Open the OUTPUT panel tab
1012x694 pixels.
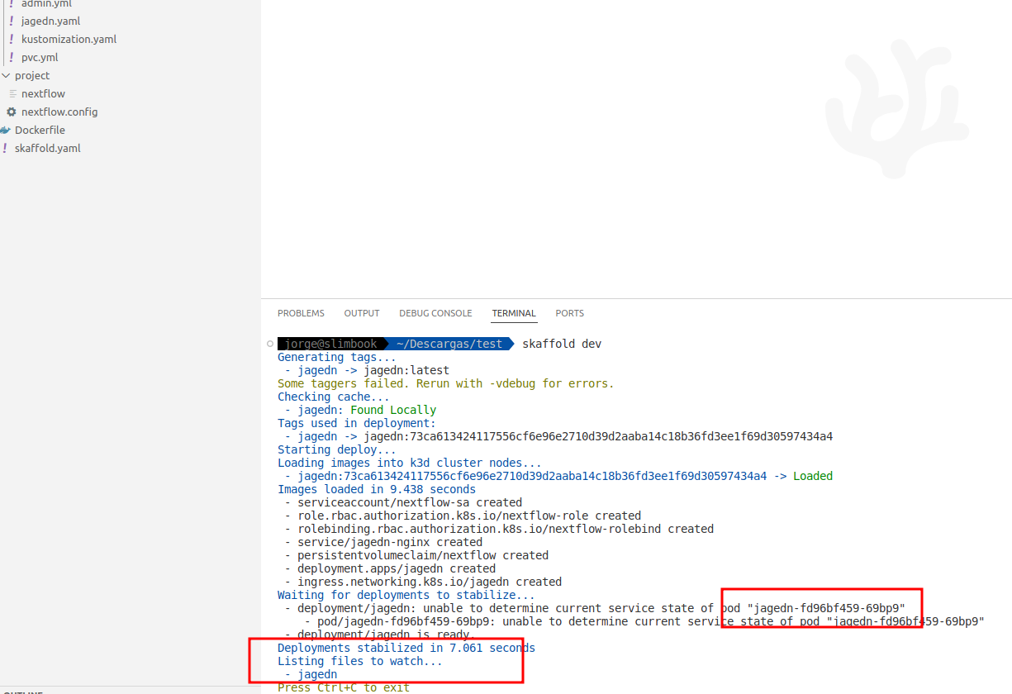[x=362, y=313]
